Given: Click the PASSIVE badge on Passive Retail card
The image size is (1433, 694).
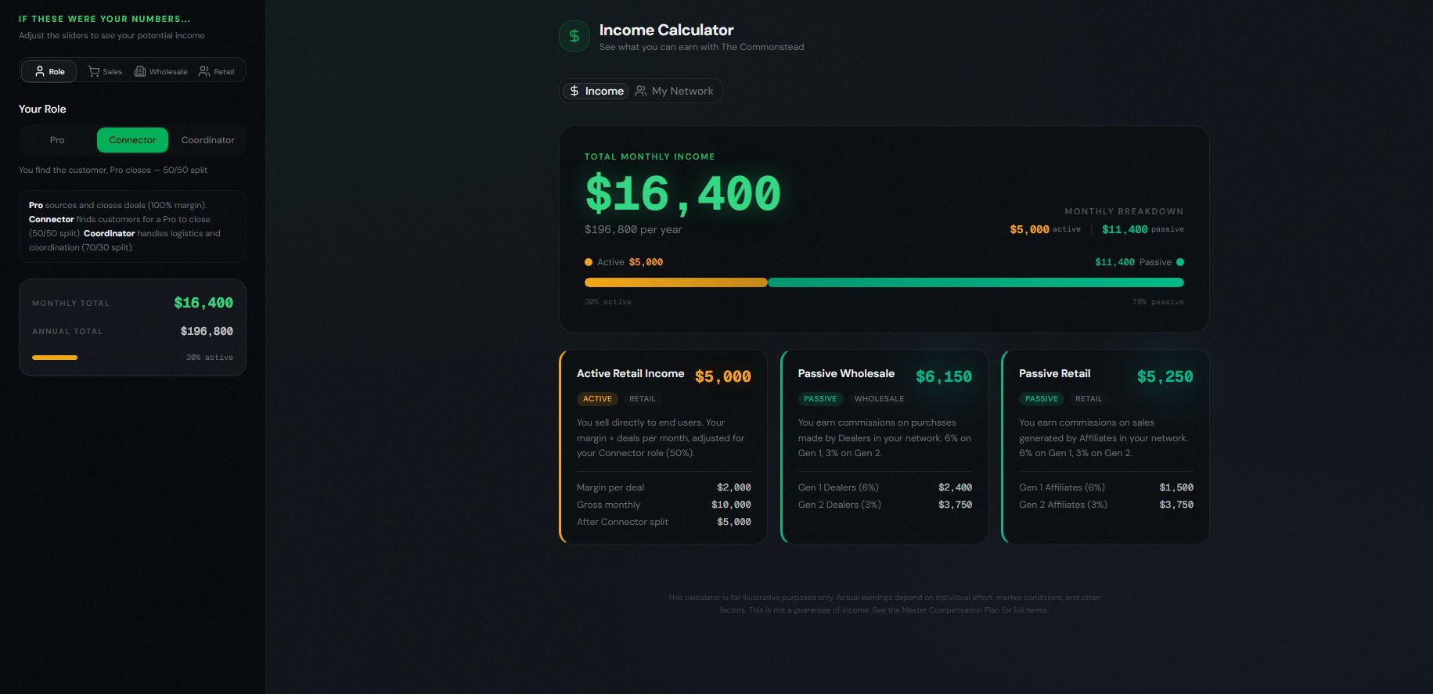Looking at the screenshot, I should point(1042,399).
